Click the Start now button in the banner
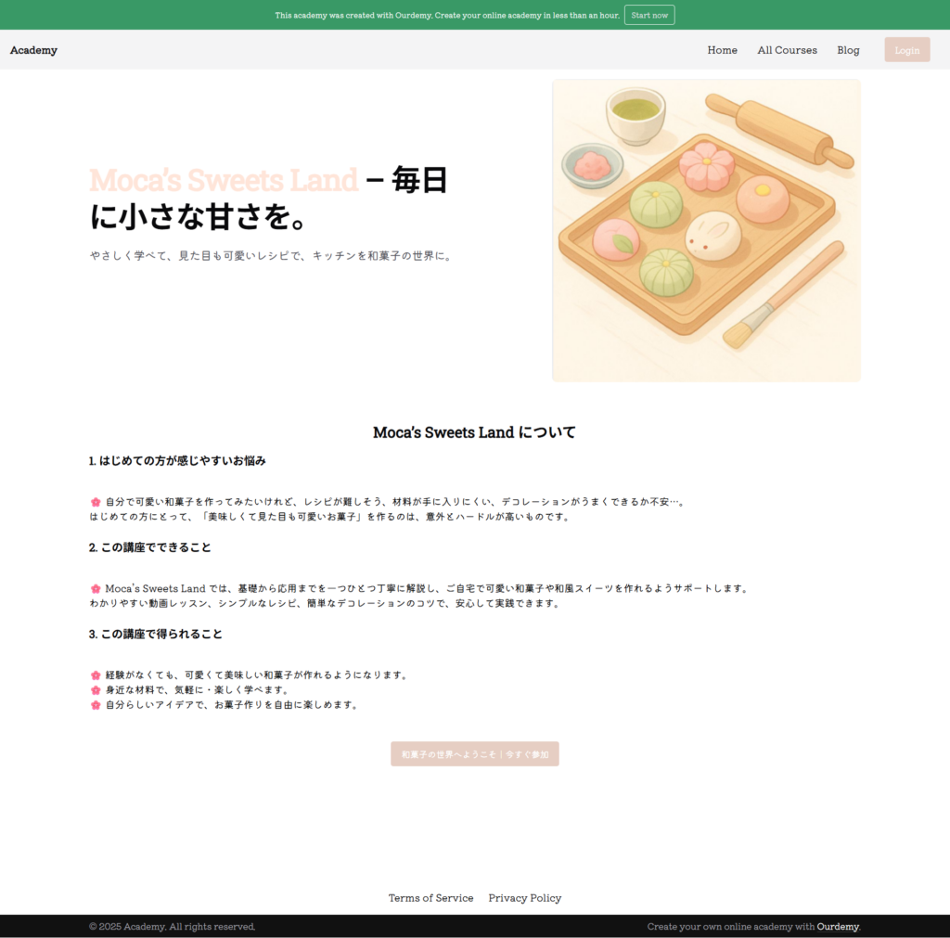The width and height of the screenshot is (950, 938). click(x=648, y=15)
